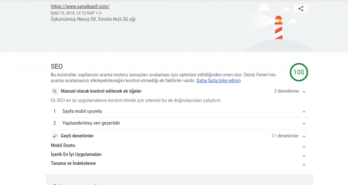Viewport: 348px width, 185px height.
Task: Open the sanalkasif.com URL link
Action: point(80,6)
